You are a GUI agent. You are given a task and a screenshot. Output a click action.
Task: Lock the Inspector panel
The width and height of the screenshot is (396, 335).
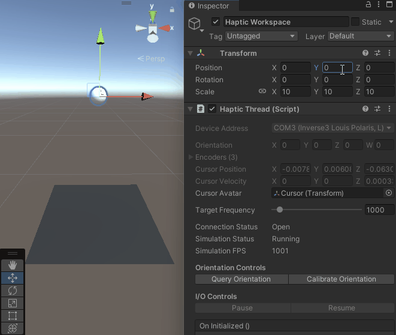tap(368, 4)
